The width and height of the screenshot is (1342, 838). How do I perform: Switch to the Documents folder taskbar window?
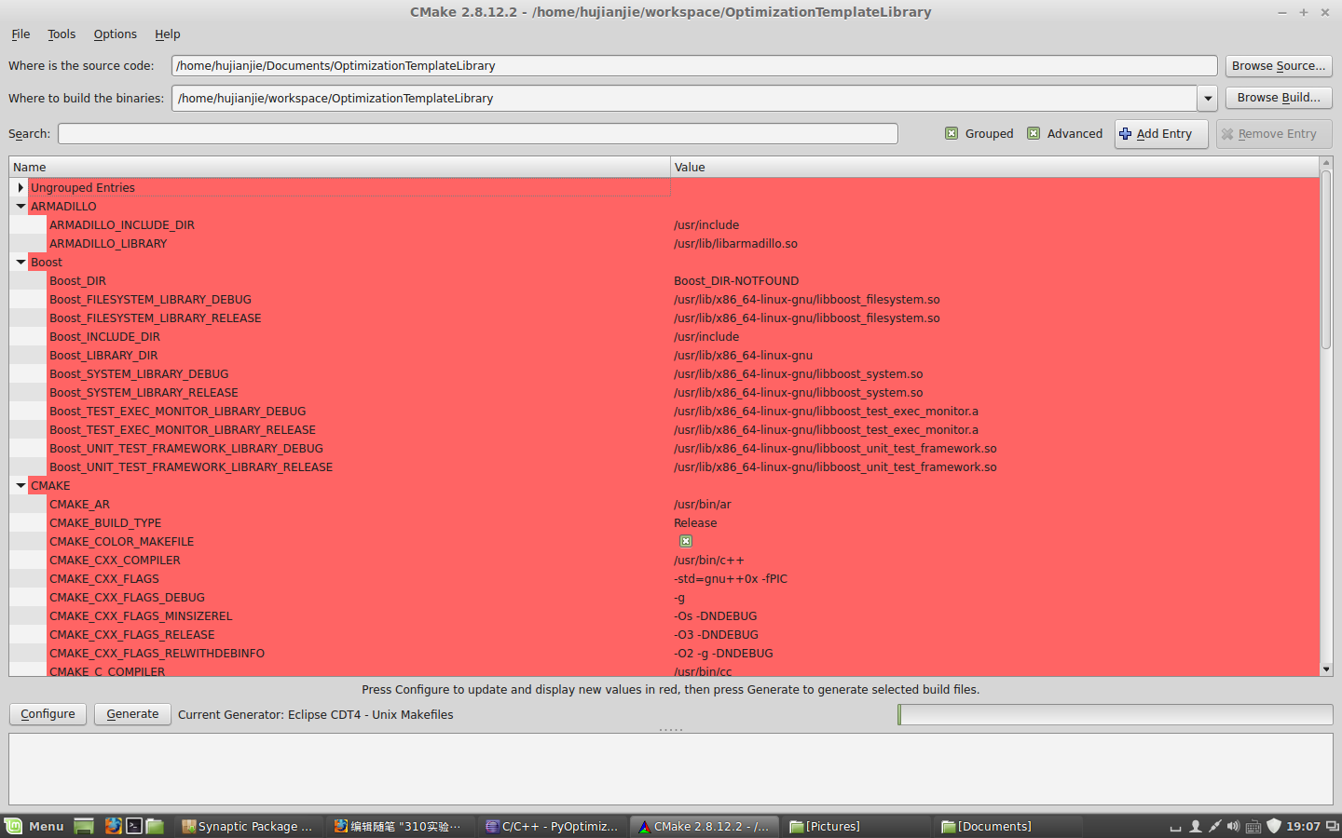click(x=1008, y=826)
